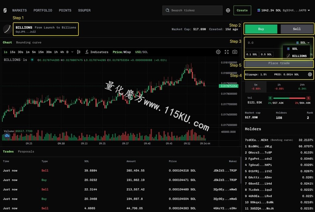Toggle chart denomination to USD
This screenshot has width=315, height=212.
click(138, 52)
